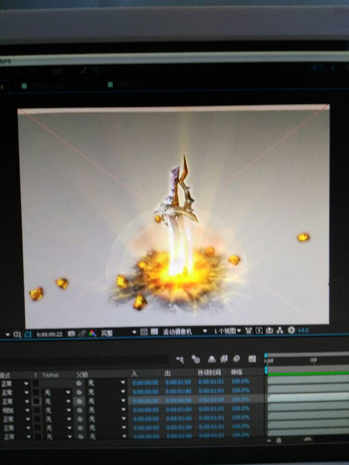Screen dimensions: 349x465
Task: Toggle preserve transparency box in 相加 row
Action: click(x=37, y=410)
